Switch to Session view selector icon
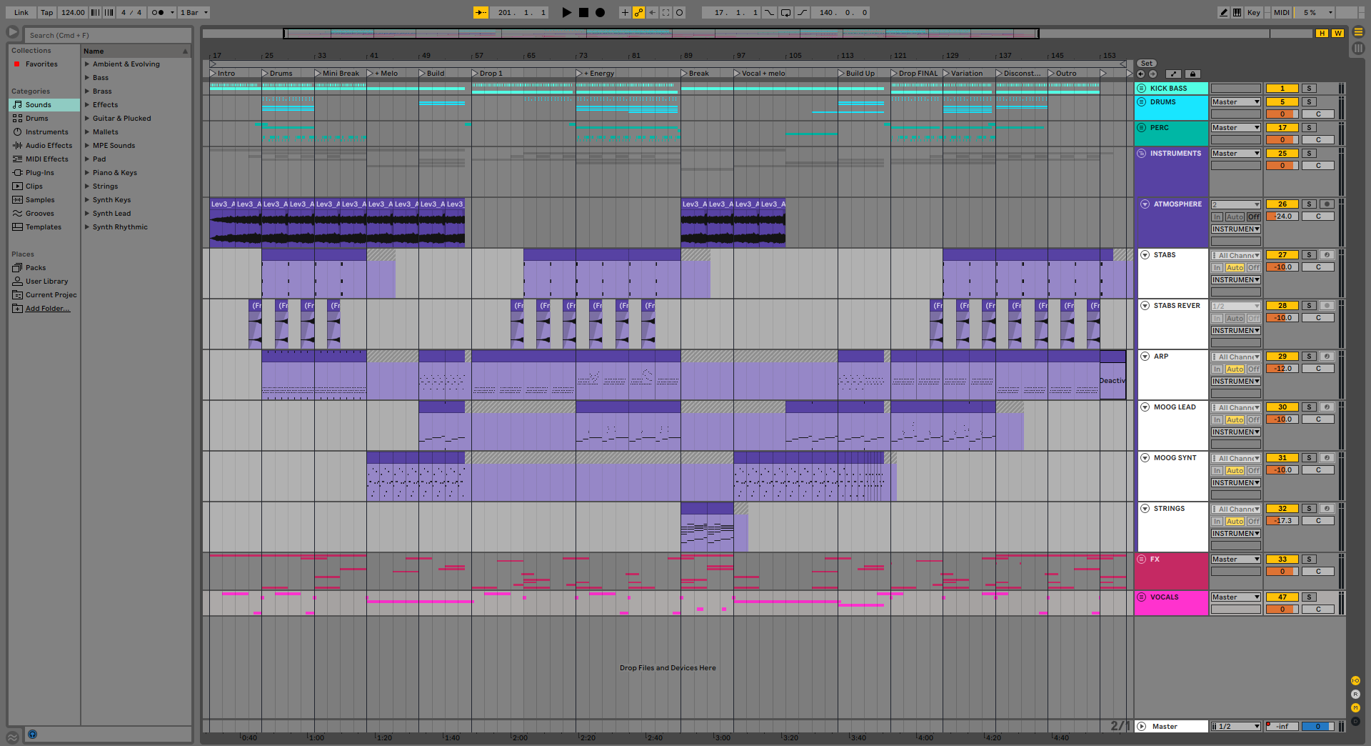This screenshot has height=746, width=1371. (x=1358, y=48)
